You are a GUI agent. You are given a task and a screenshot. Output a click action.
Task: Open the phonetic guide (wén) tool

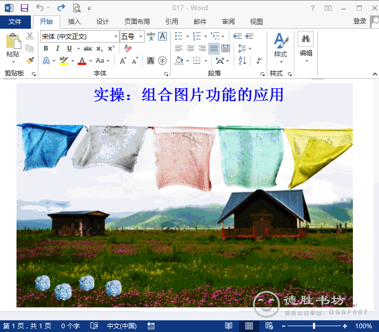[x=151, y=36]
